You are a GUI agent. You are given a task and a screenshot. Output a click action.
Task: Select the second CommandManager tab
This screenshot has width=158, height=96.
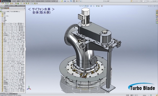(x=7, y=6)
